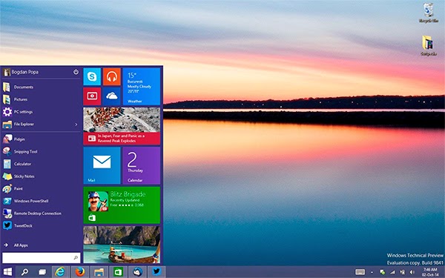Open Internet Explorer from taskbar
Viewport: 445px width, 278px height.
click(60, 272)
